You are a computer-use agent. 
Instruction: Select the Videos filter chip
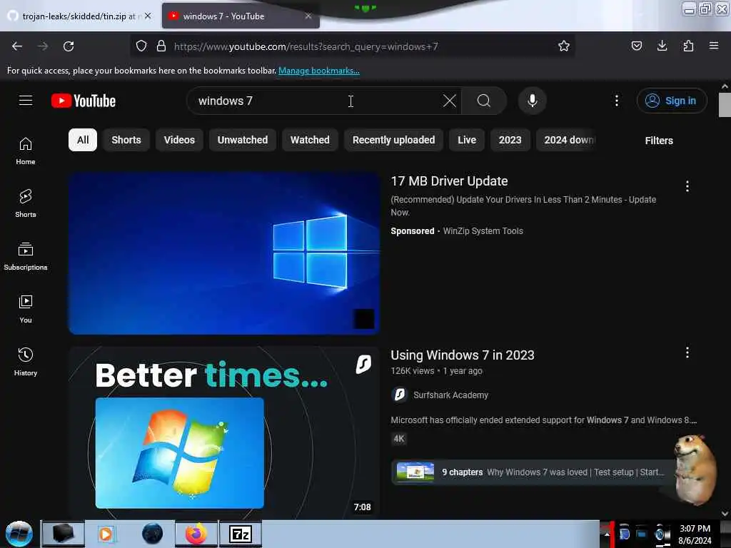tap(179, 140)
